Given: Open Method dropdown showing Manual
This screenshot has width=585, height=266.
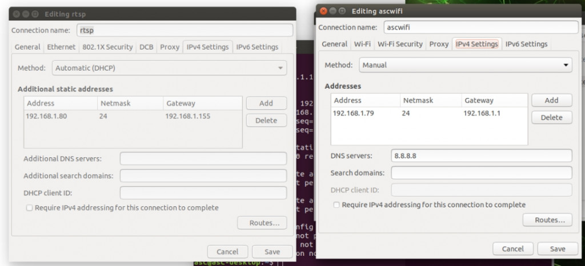Looking at the screenshot, I should [466, 65].
